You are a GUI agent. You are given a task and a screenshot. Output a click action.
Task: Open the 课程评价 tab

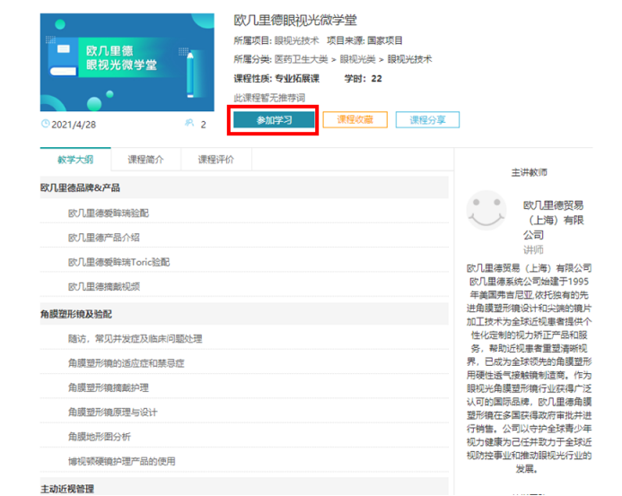[x=215, y=160]
